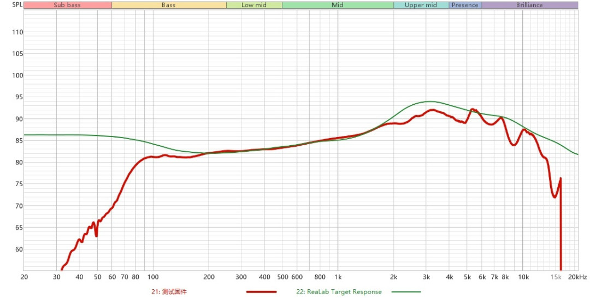Screen dimensions: 590x298
Task: Click the 3k frequency axis label
Action: coord(426,277)
